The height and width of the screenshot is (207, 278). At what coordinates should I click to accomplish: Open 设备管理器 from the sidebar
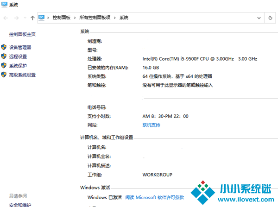[x=20, y=47]
